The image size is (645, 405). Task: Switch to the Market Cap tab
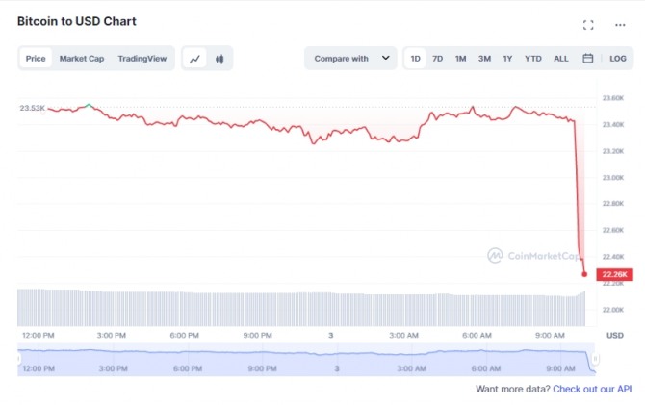point(82,59)
